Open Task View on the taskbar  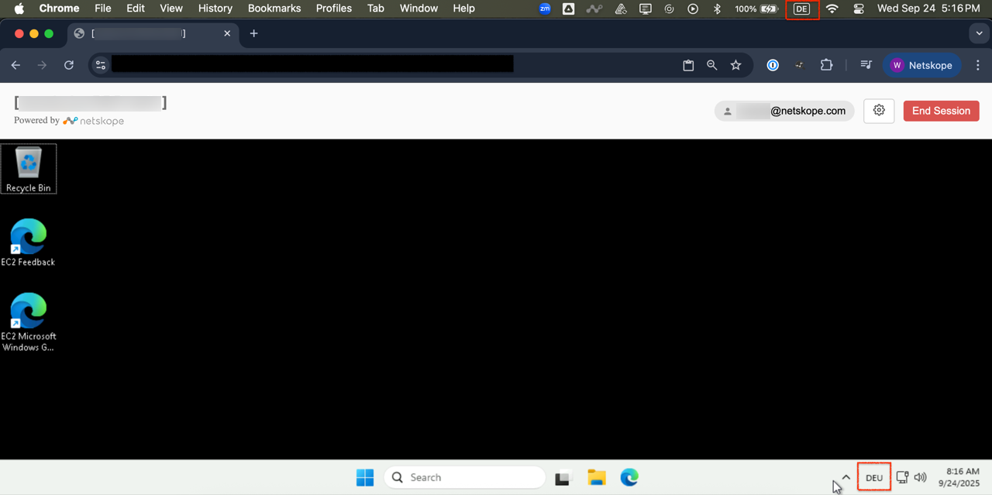coord(563,478)
